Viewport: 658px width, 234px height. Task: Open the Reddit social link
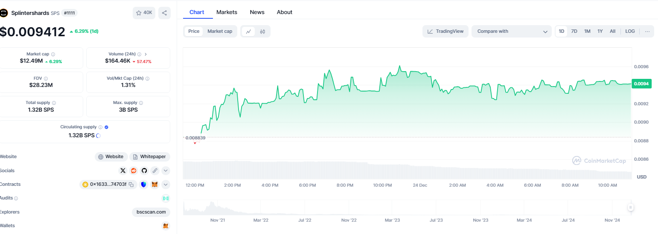(x=134, y=170)
